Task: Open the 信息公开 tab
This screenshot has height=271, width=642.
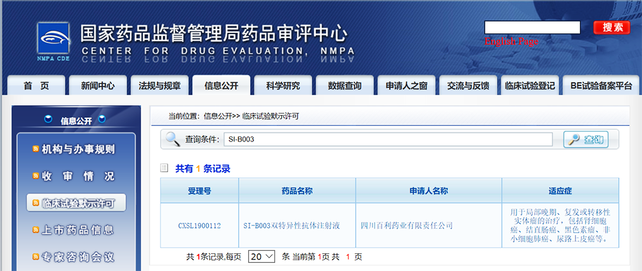Action: click(x=221, y=86)
